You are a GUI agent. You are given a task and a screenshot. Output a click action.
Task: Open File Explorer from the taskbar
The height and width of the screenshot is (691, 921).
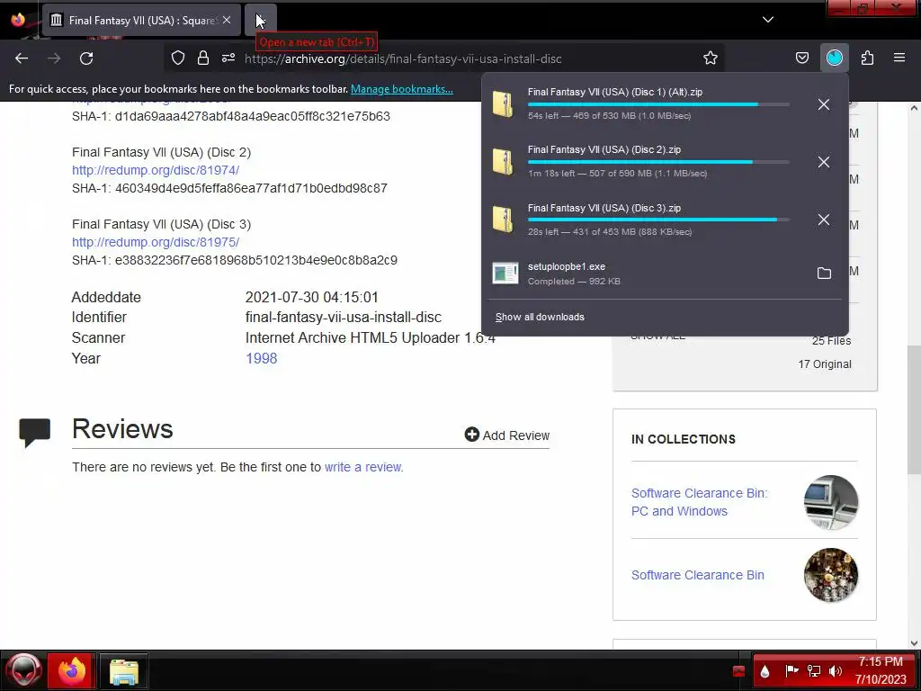click(123, 670)
